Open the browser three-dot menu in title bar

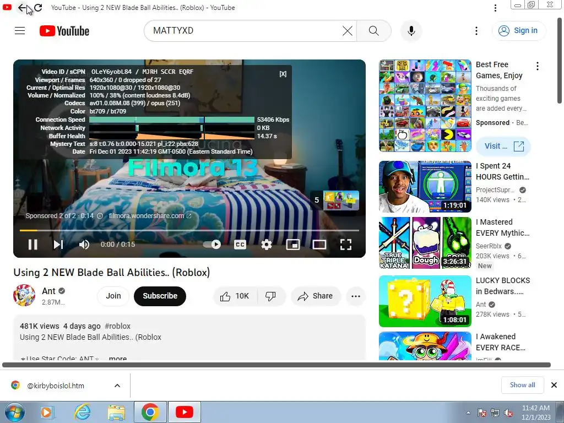click(x=495, y=8)
